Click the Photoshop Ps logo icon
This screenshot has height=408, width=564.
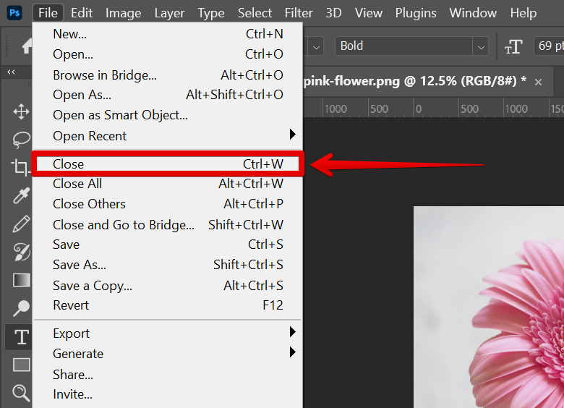point(14,13)
